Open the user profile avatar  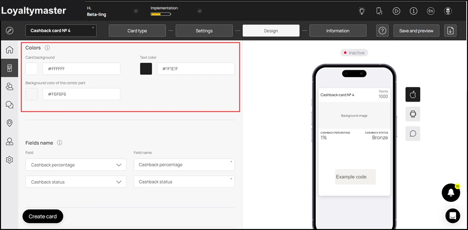[448, 11]
